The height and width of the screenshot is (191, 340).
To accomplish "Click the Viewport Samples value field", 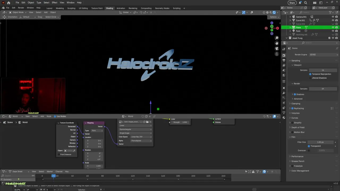I will [323, 70].
